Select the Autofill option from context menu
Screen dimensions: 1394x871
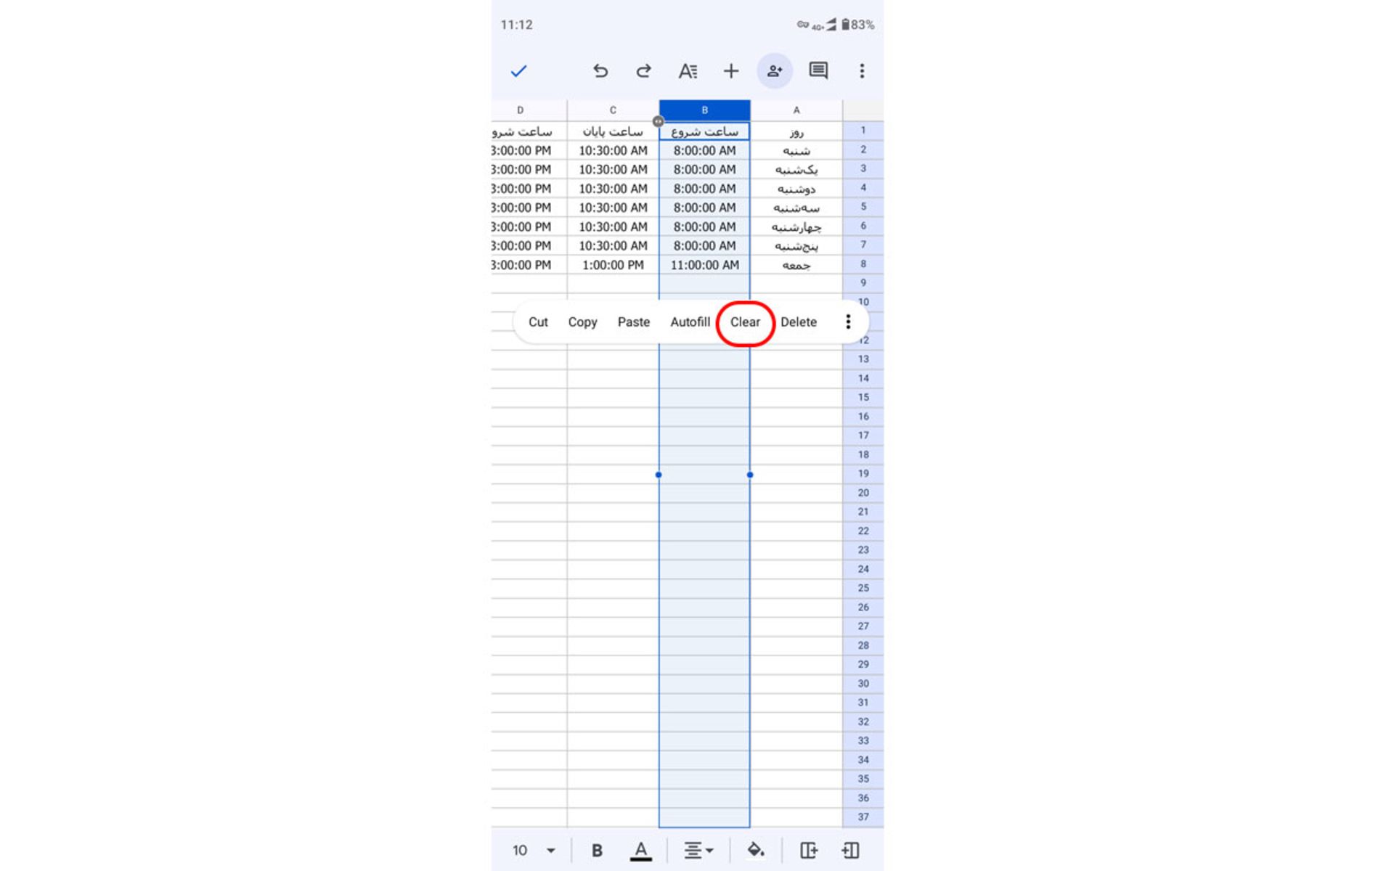[x=688, y=321]
